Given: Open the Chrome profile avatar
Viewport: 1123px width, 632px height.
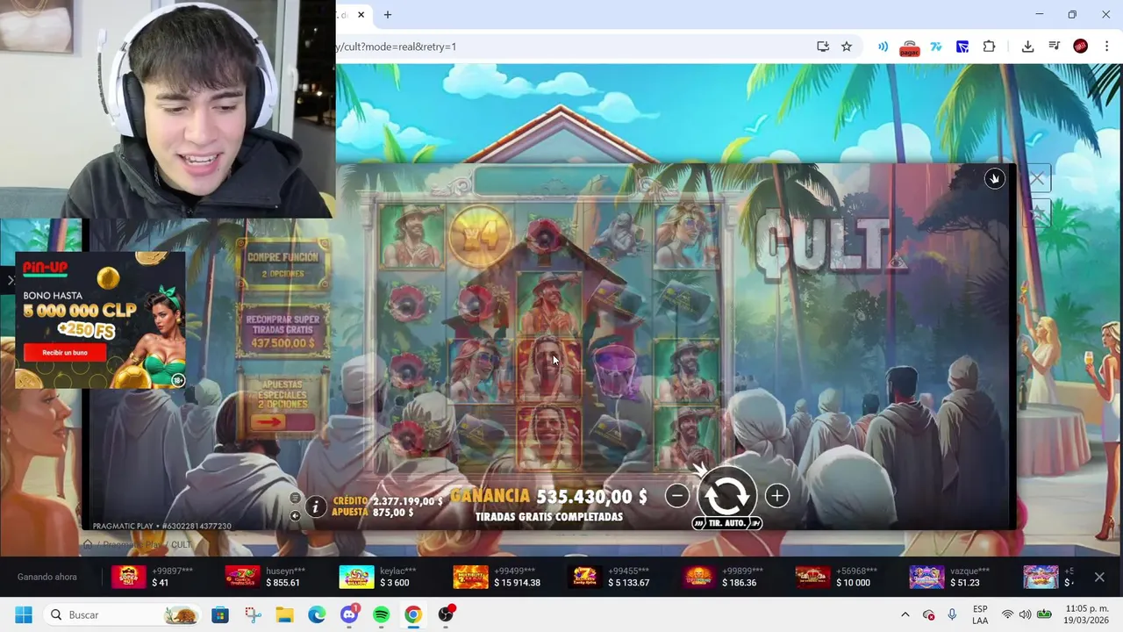Looking at the screenshot, I should 1081,47.
